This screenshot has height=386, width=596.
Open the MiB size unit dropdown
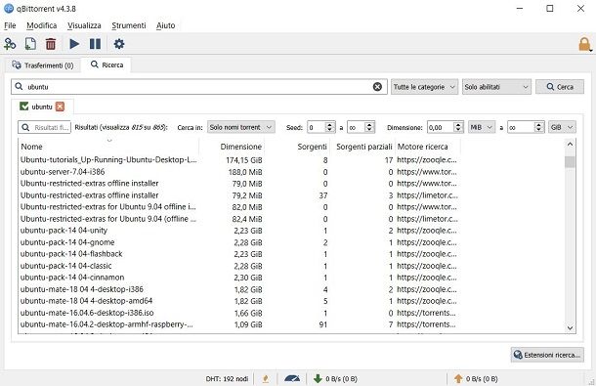tap(482, 127)
